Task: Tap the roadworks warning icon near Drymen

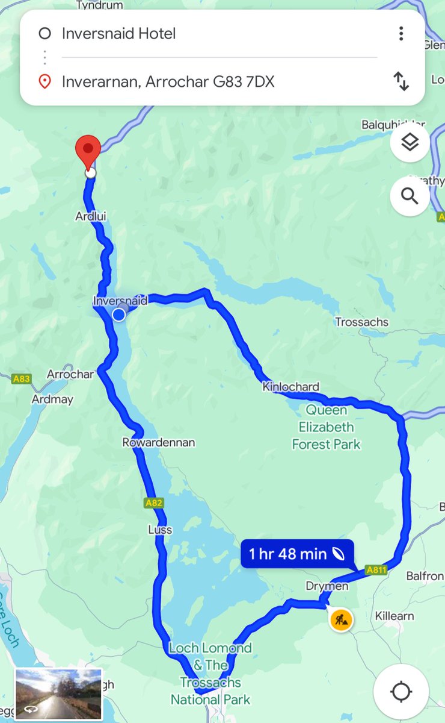Action: pyautogui.click(x=340, y=619)
